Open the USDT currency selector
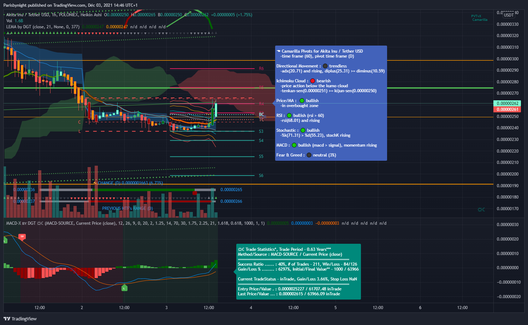The height and width of the screenshot is (325, 528). [509, 15]
